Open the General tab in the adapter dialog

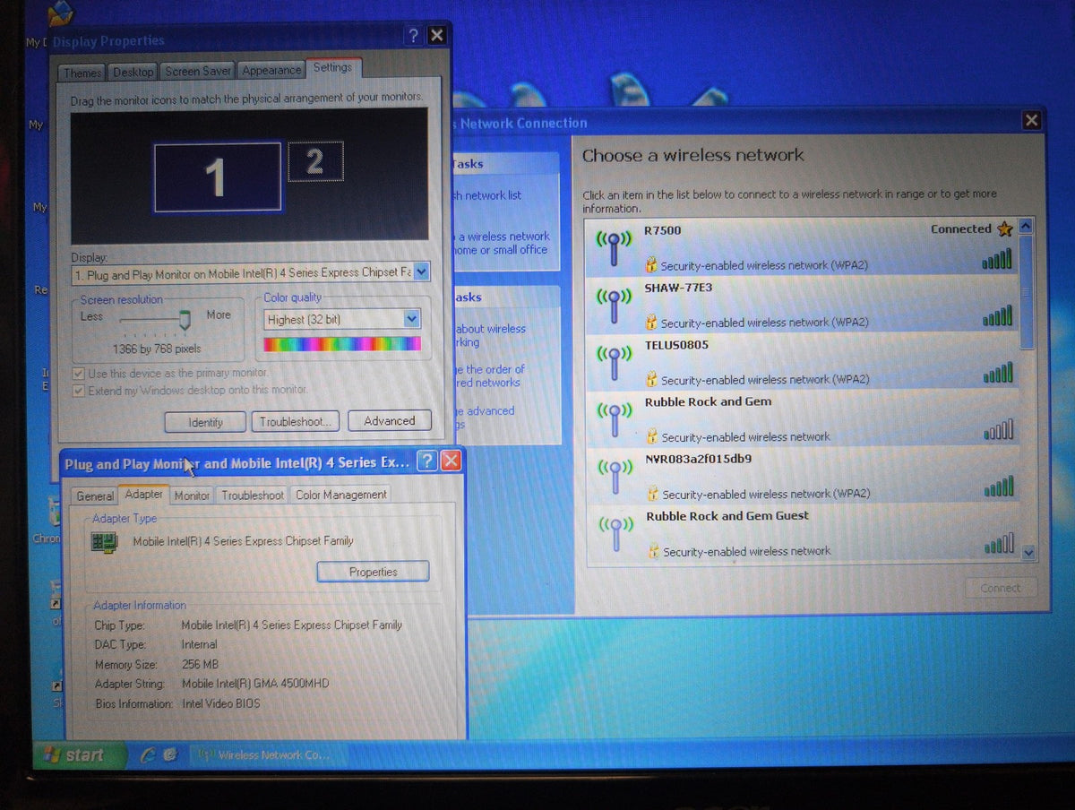[x=95, y=495]
